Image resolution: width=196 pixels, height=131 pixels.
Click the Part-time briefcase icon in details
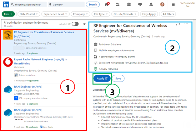pos(96,44)
